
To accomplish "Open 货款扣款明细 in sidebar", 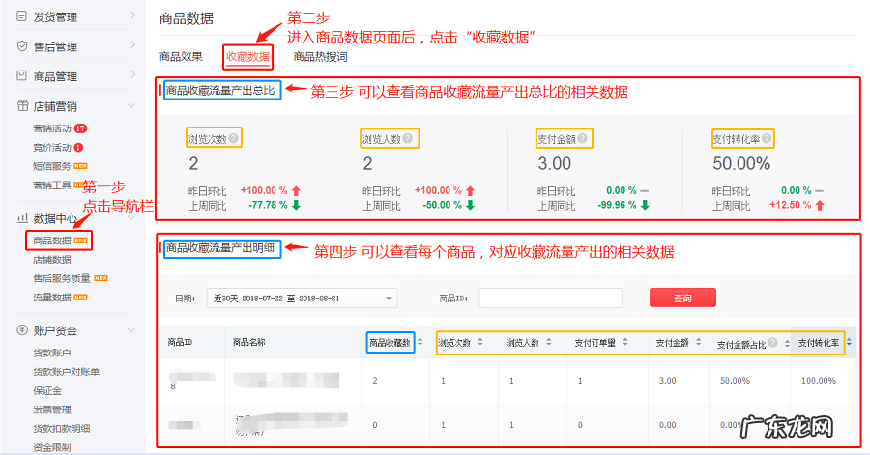I will tap(62, 428).
